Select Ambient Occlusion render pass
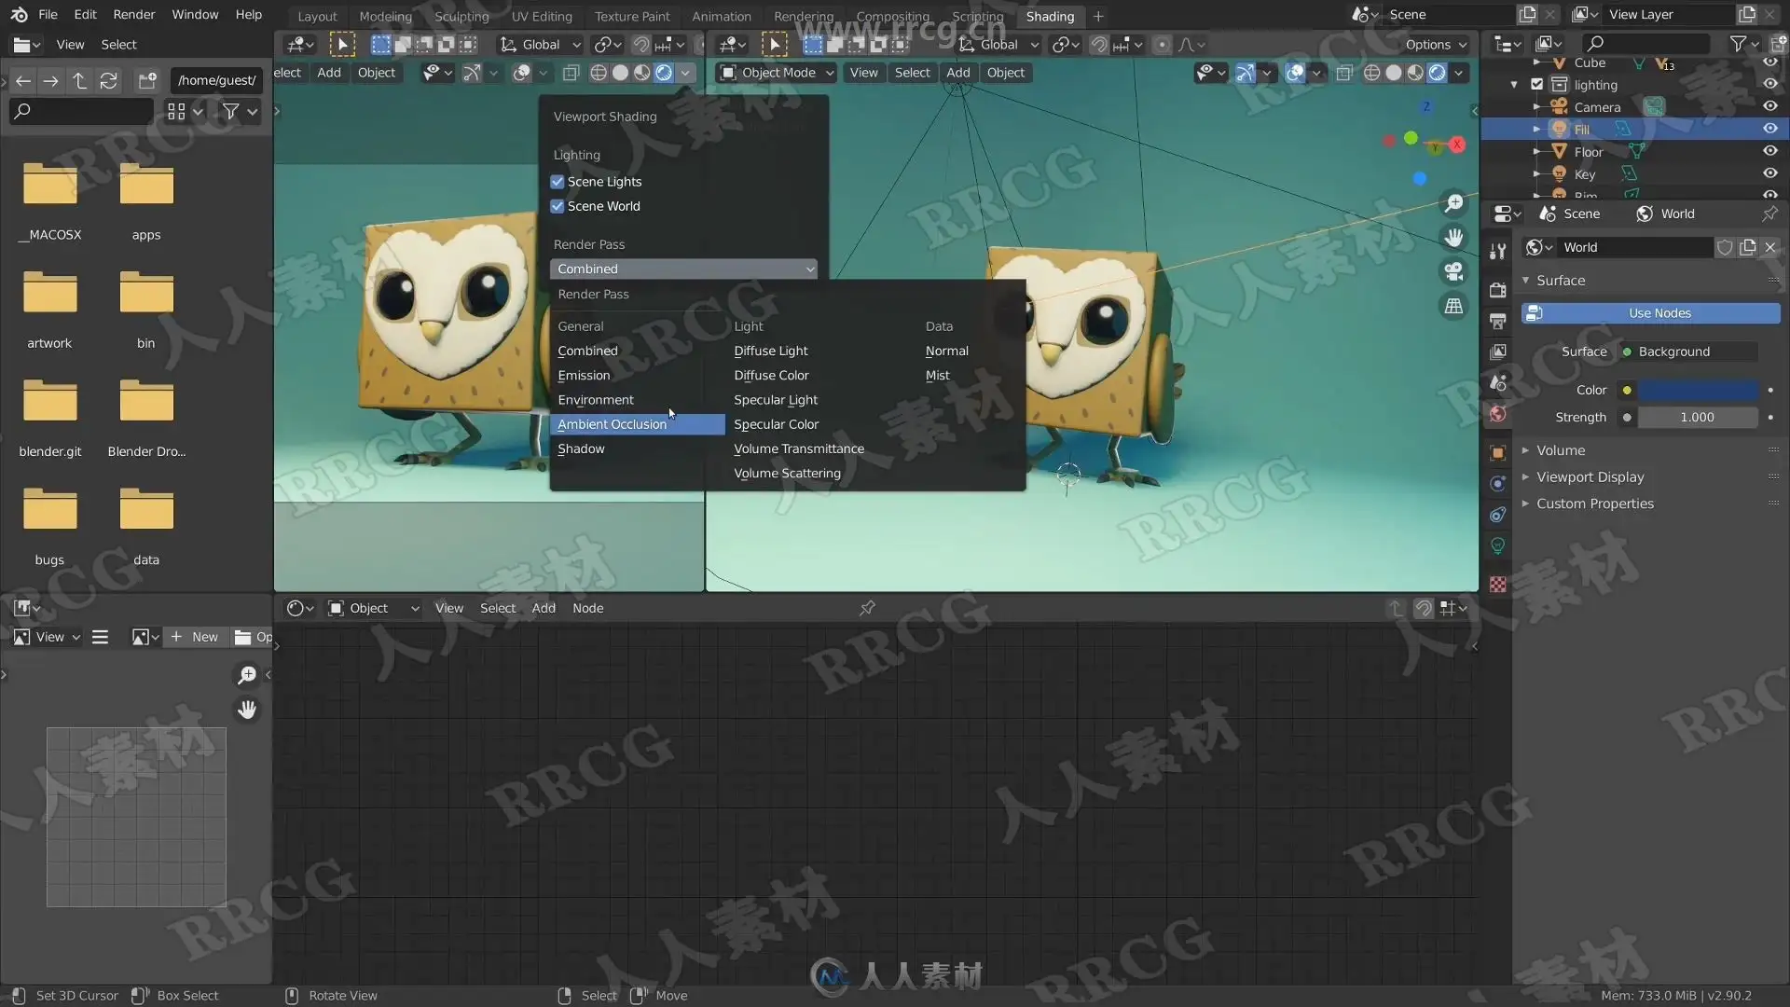The image size is (1790, 1007). tap(613, 424)
